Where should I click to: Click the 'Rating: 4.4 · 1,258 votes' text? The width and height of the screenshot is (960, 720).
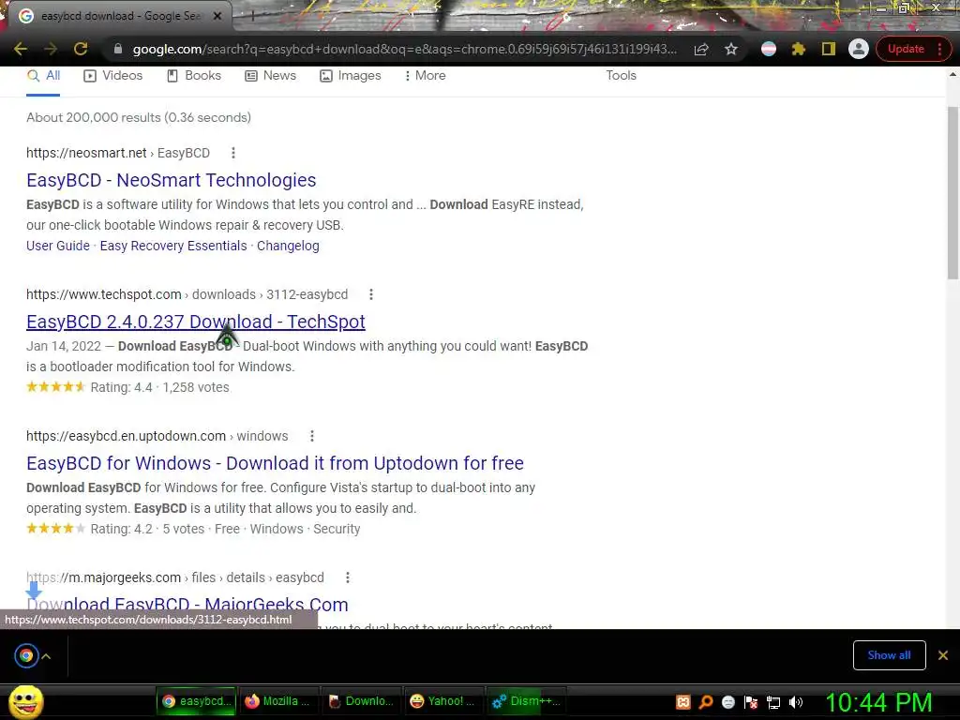(x=159, y=387)
